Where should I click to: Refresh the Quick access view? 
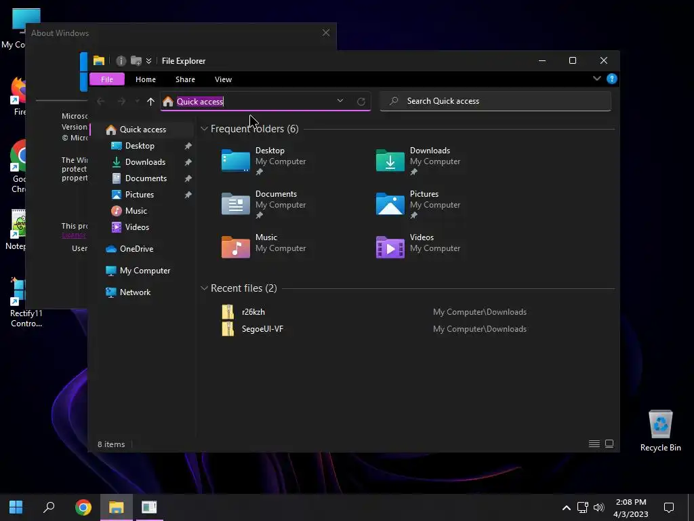pos(361,102)
